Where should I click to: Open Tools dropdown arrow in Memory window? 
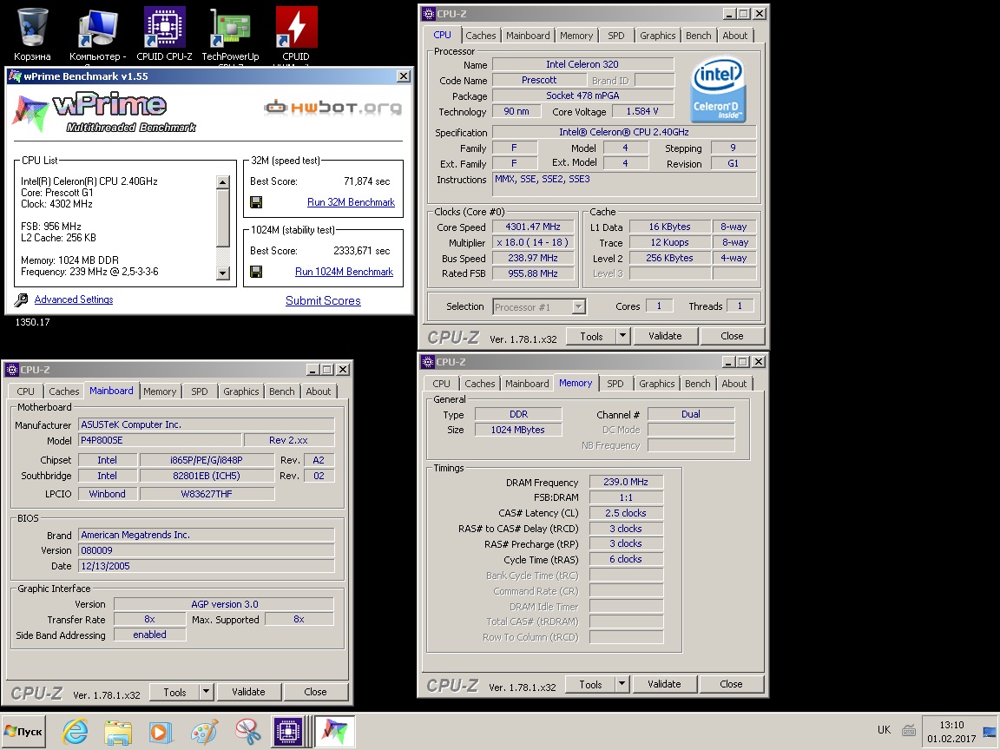[x=622, y=684]
